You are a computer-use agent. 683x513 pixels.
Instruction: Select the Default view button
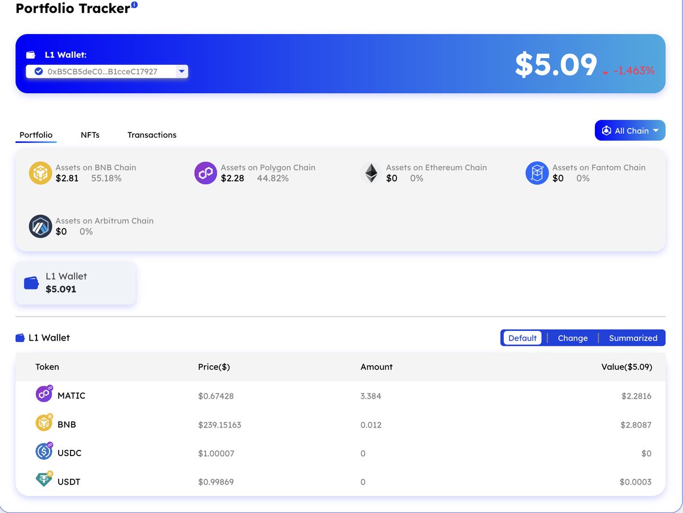pos(522,338)
